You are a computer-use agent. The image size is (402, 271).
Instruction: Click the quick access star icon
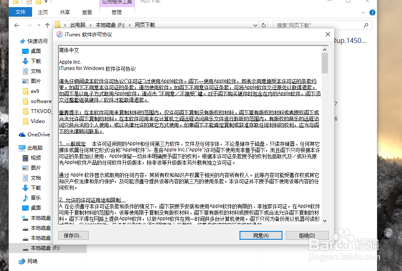point(22,41)
